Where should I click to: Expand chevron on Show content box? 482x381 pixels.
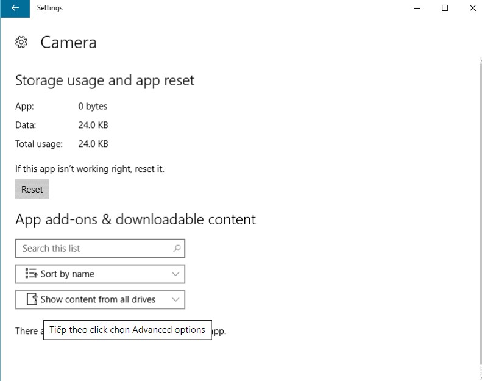click(176, 300)
